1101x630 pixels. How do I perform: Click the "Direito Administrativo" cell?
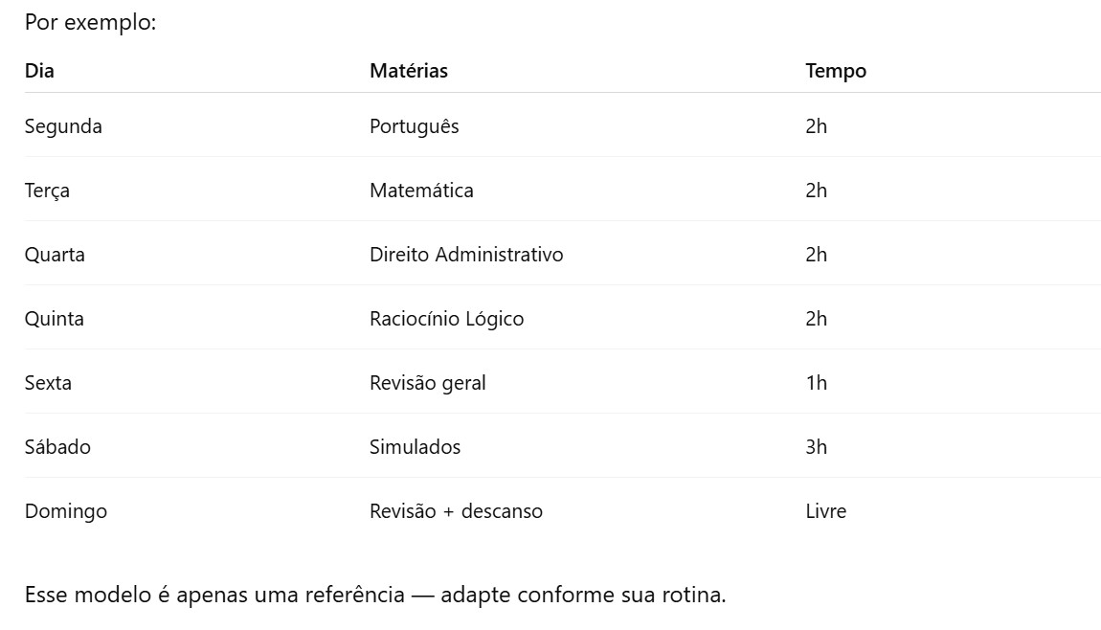point(466,255)
